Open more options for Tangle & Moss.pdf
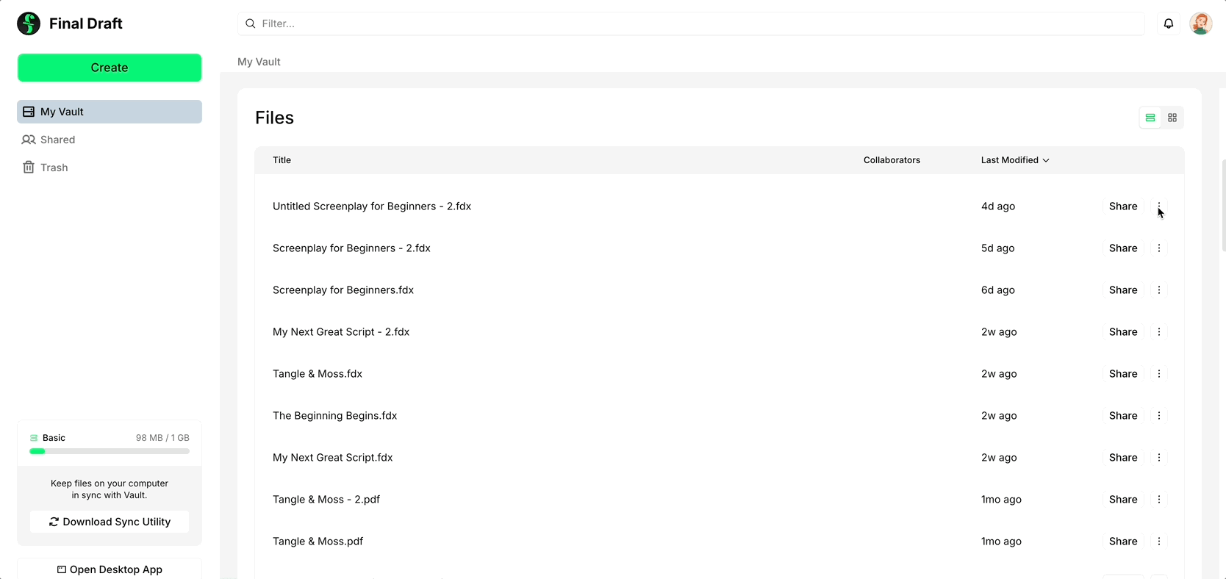Image resolution: width=1226 pixels, height=579 pixels. [x=1158, y=542]
